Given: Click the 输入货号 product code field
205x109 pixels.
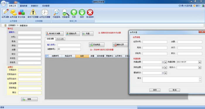Looking at the screenshot, I should pos(69,45).
